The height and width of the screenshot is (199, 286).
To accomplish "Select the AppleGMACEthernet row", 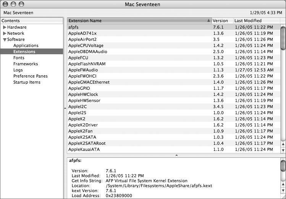I will click(x=173, y=82).
